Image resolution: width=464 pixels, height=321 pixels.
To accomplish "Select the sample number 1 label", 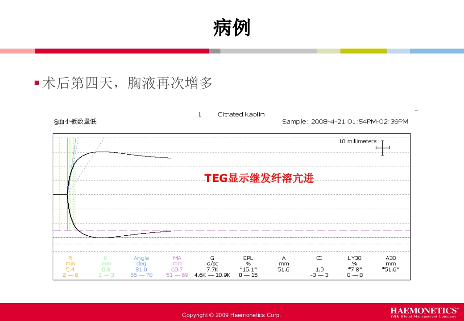I will (199, 114).
